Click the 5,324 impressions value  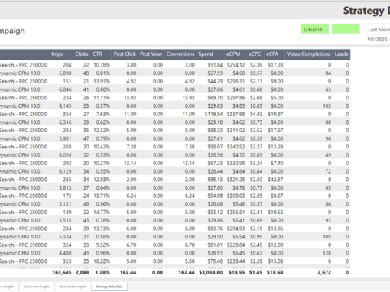(x=65, y=237)
